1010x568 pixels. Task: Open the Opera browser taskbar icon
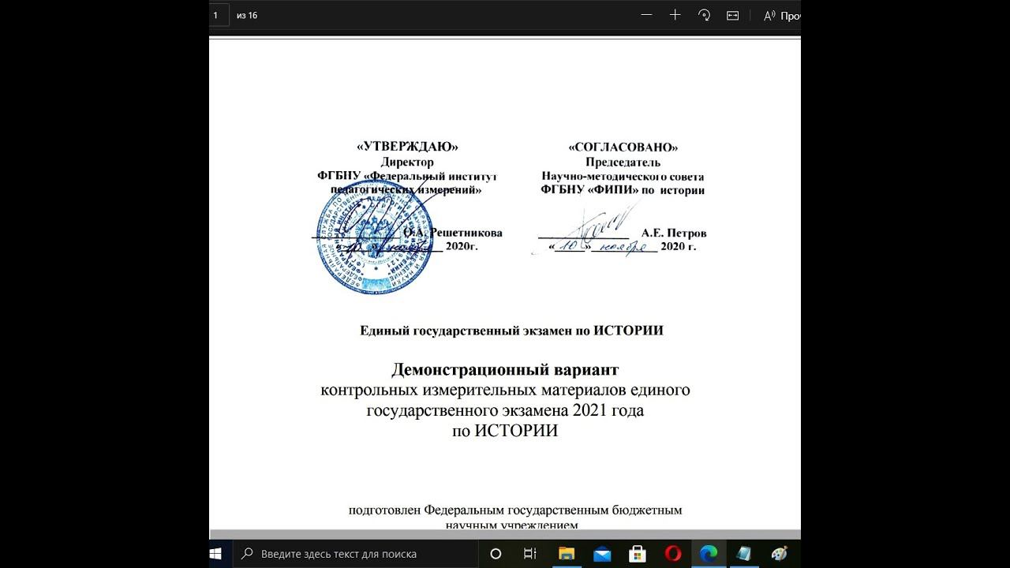pos(673,554)
